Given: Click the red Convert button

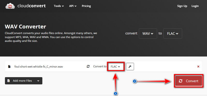Looking at the screenshot, I should [x=189, y=81].
